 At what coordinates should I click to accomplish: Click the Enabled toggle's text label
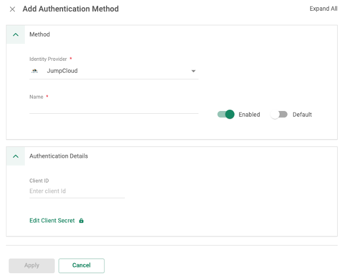(x=249, y=114)
